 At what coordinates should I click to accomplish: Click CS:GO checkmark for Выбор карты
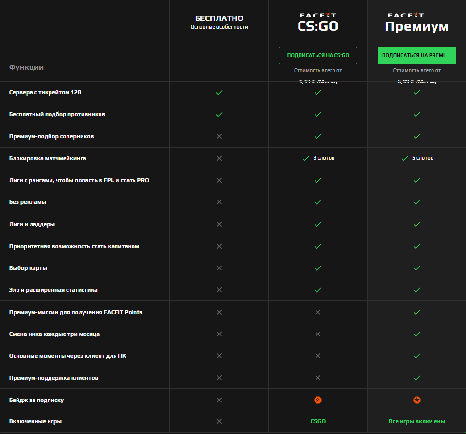318,268
